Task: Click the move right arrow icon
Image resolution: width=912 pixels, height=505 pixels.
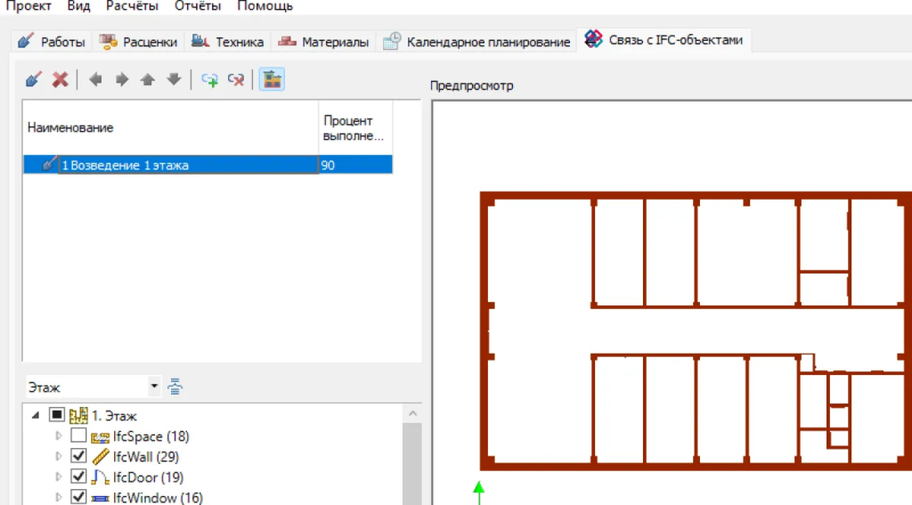Action: coord(121,79)
